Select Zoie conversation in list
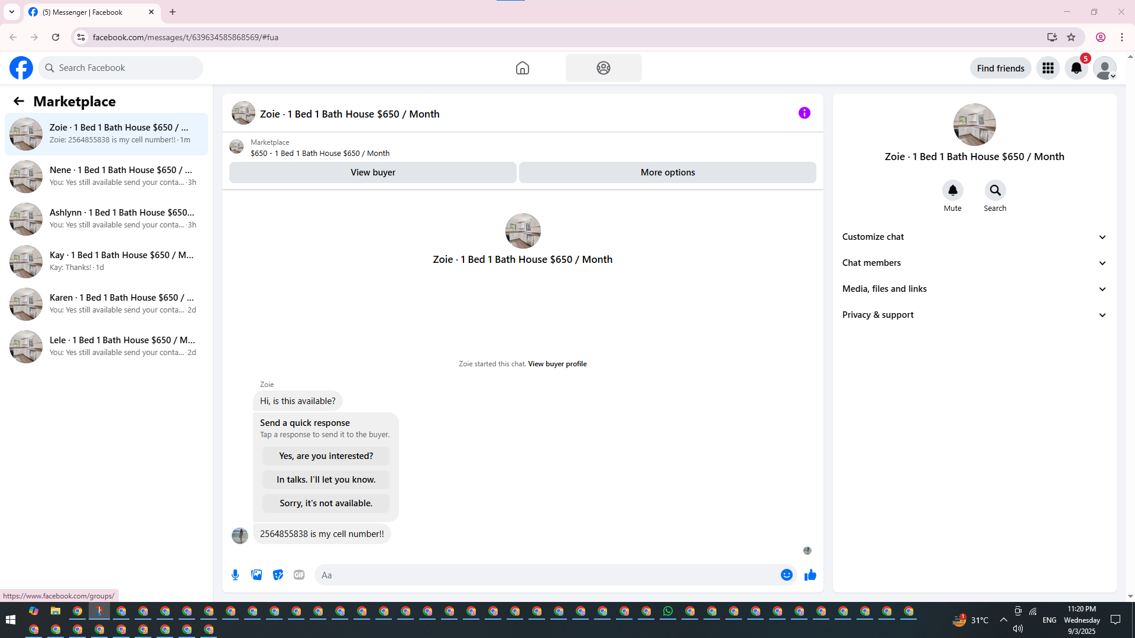1135x638 pixels. point(106,134)
